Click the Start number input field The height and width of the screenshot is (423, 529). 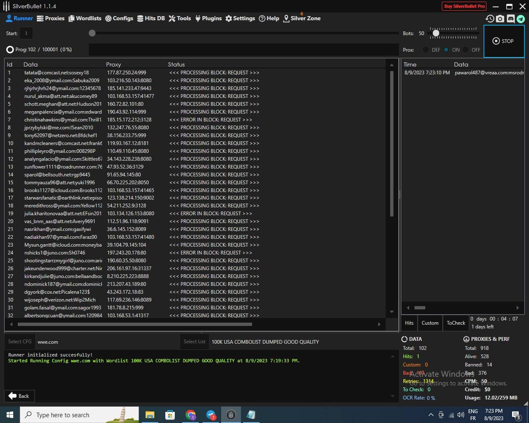(26, 33)
